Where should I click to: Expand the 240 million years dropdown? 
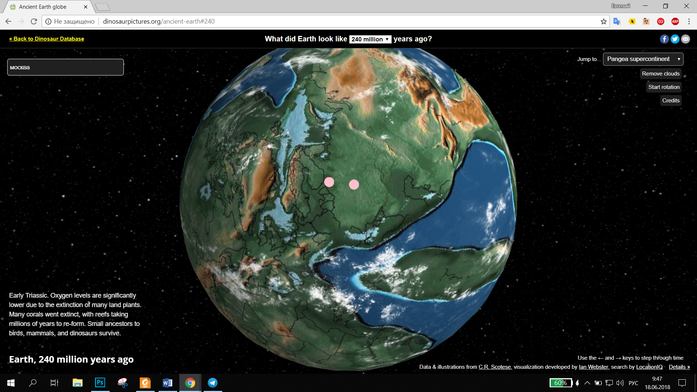370,39
